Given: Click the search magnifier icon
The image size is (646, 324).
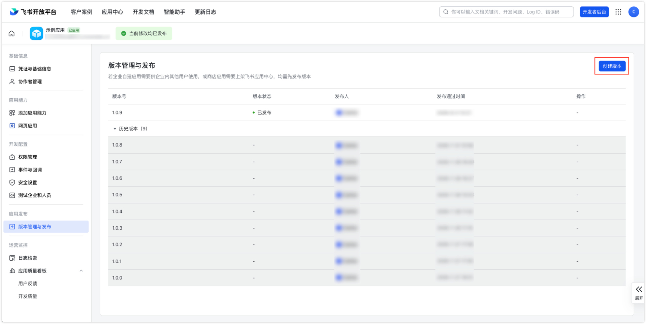Looking at the screenshot, I should tap(446, 12).
